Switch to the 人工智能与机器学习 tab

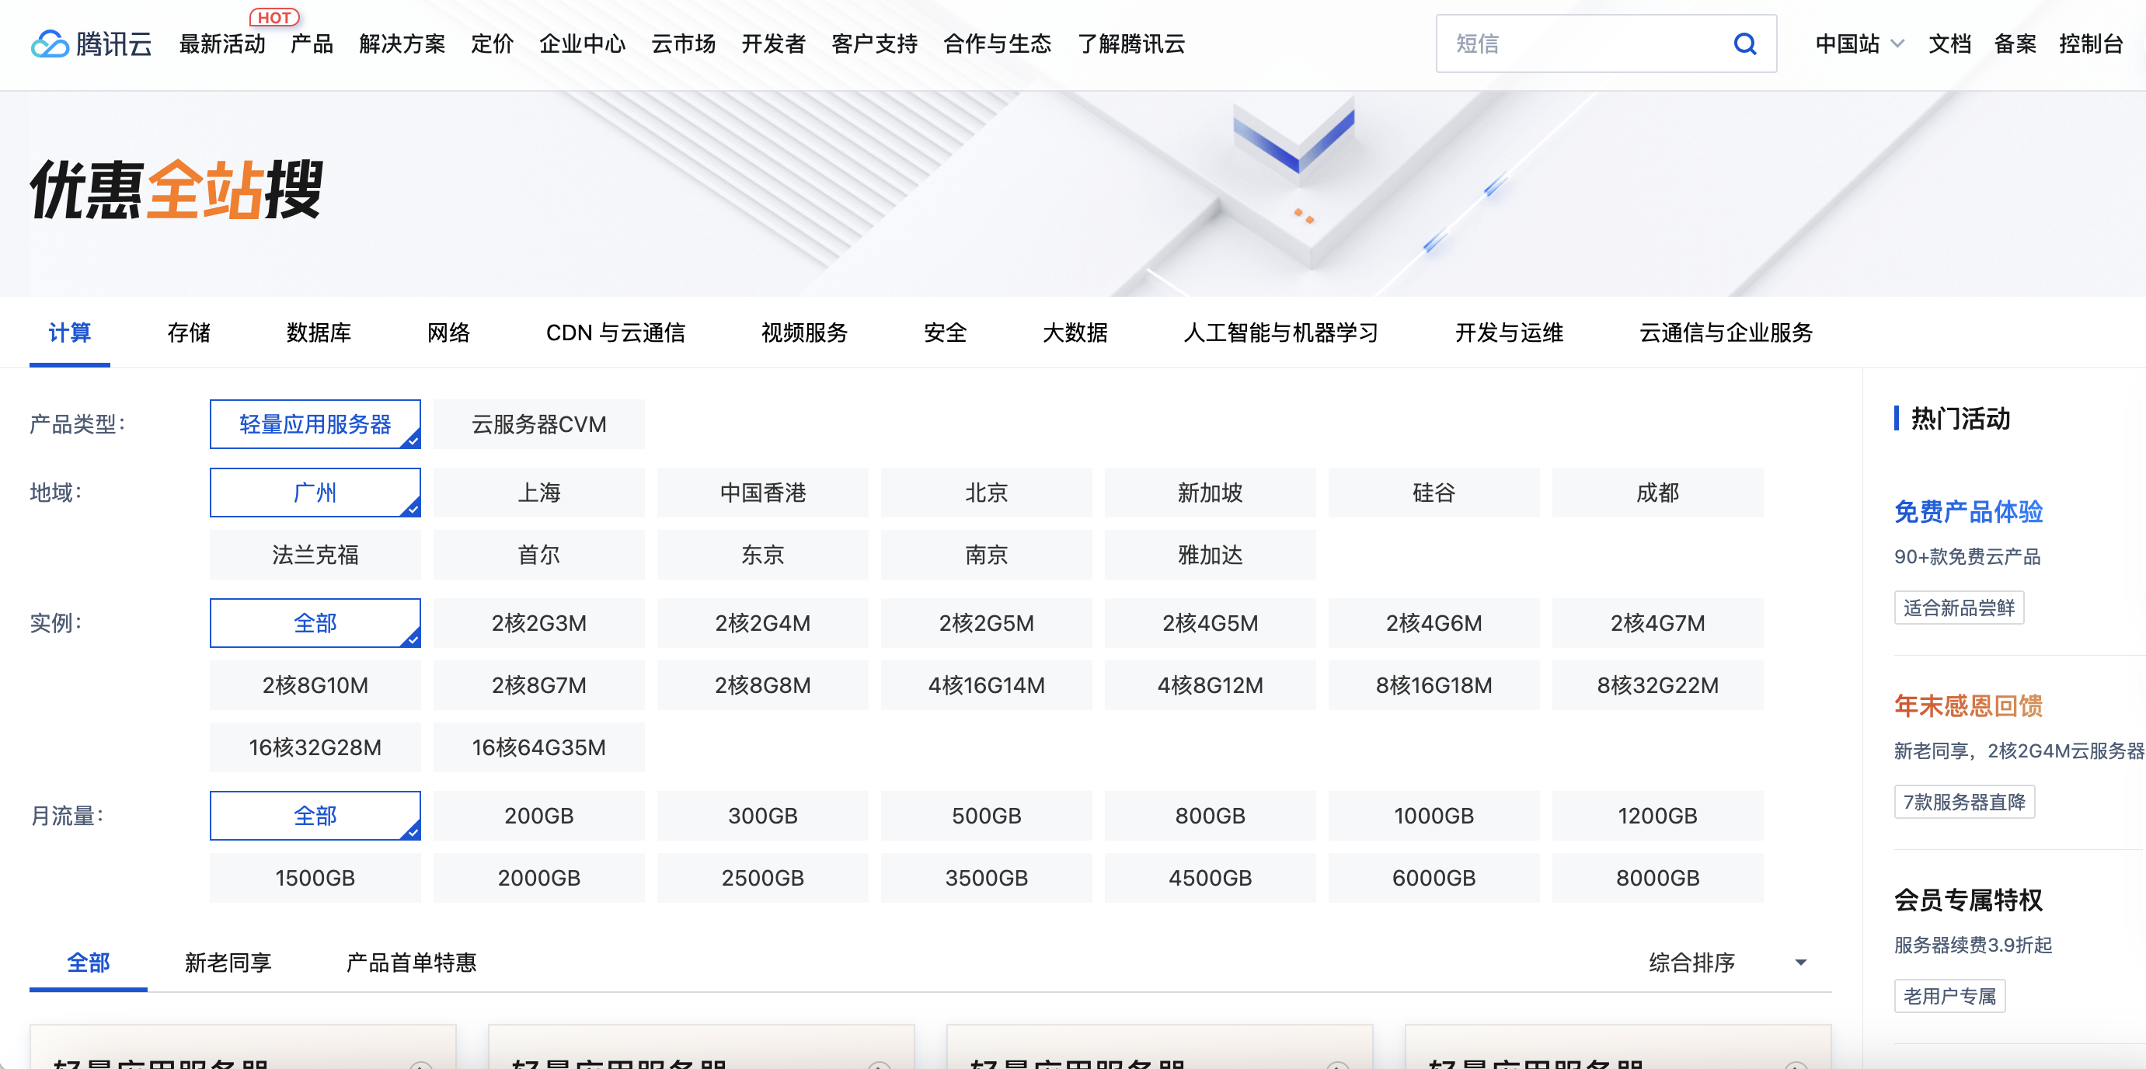click(1280, 333)
